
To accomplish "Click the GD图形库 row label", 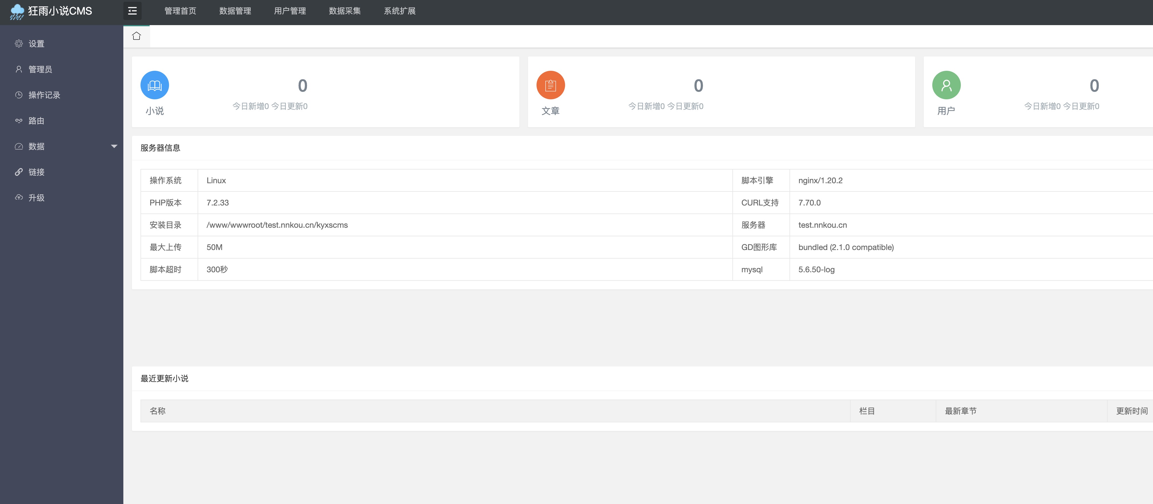I will (759, 247).
